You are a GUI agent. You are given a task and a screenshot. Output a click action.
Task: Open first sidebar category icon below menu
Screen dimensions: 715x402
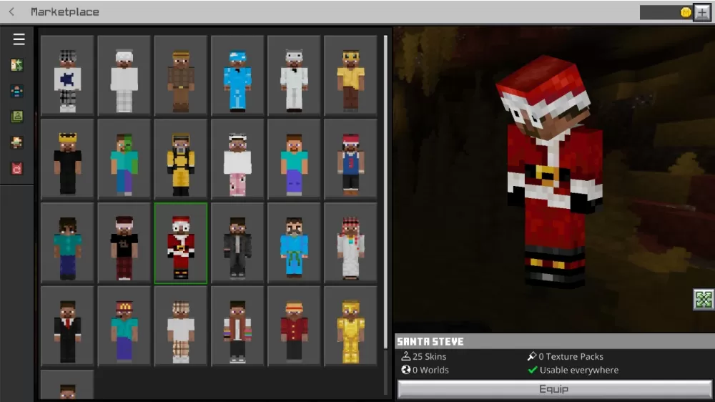click(x=17, y=65)
